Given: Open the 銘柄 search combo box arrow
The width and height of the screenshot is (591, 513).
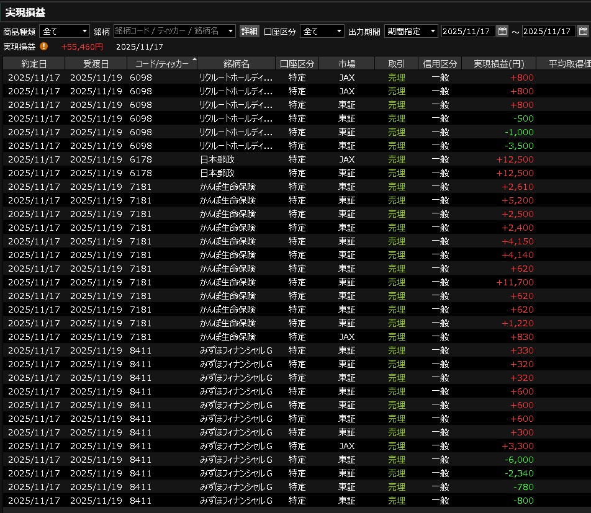Looking at the screenshot, I should (x=231, y=31).
